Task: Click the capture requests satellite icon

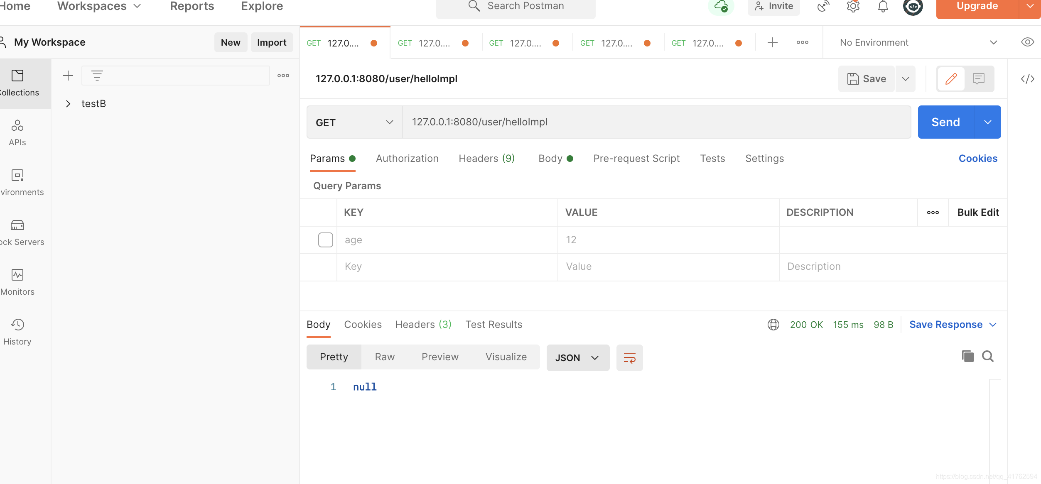Action: (823, 6)
